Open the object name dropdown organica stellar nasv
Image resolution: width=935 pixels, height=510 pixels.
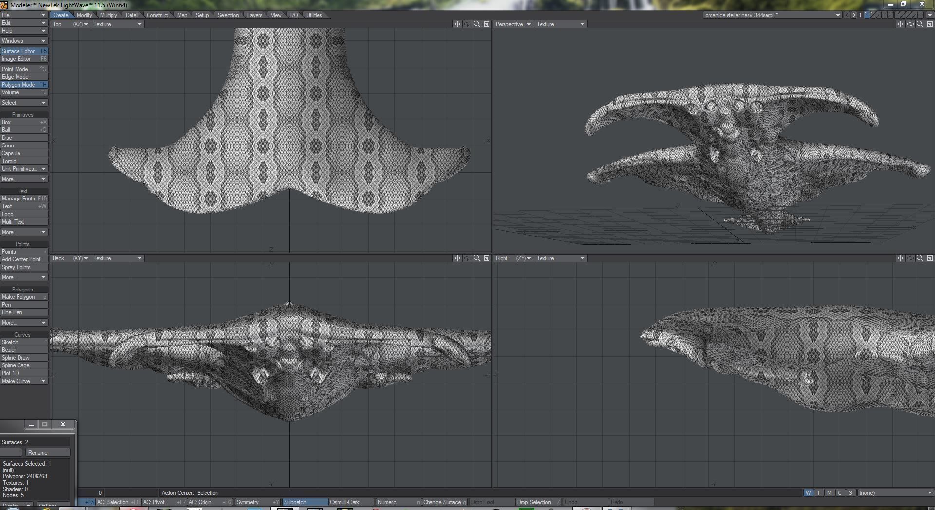[772, 15]
